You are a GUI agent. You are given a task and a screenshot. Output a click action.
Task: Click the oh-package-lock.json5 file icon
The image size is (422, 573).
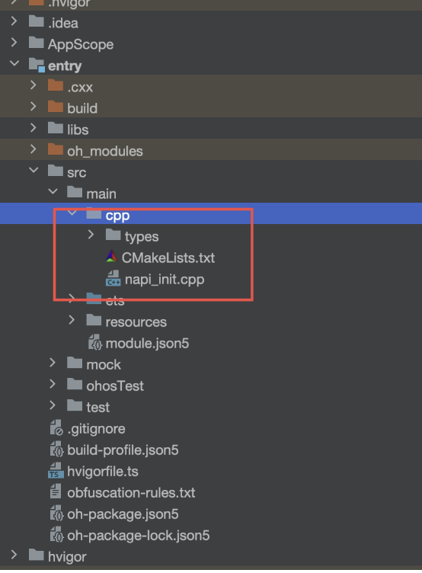[56, 535]
